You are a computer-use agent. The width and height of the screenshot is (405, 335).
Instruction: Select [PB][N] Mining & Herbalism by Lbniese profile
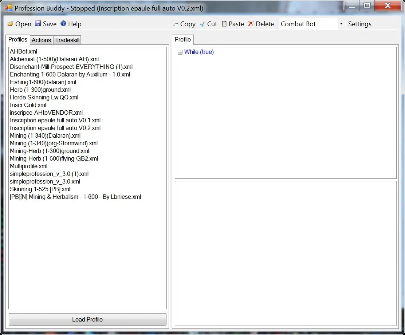[x=75, y=197]
